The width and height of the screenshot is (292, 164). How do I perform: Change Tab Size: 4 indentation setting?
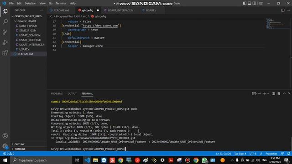pyautogui.click(x=240, y=154)
